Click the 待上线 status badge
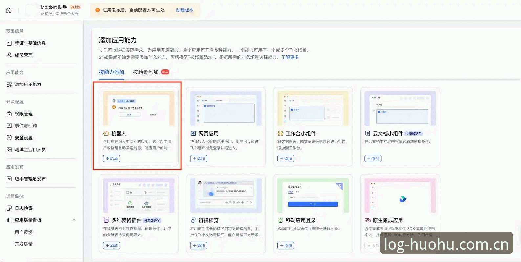 76,7
